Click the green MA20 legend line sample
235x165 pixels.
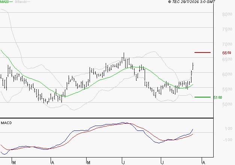(11, 2)
